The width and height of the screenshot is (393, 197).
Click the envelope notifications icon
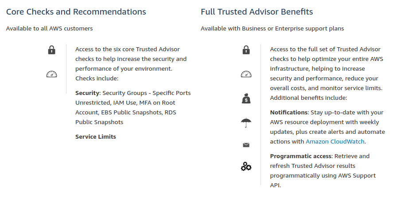click(x=246, y=145)
